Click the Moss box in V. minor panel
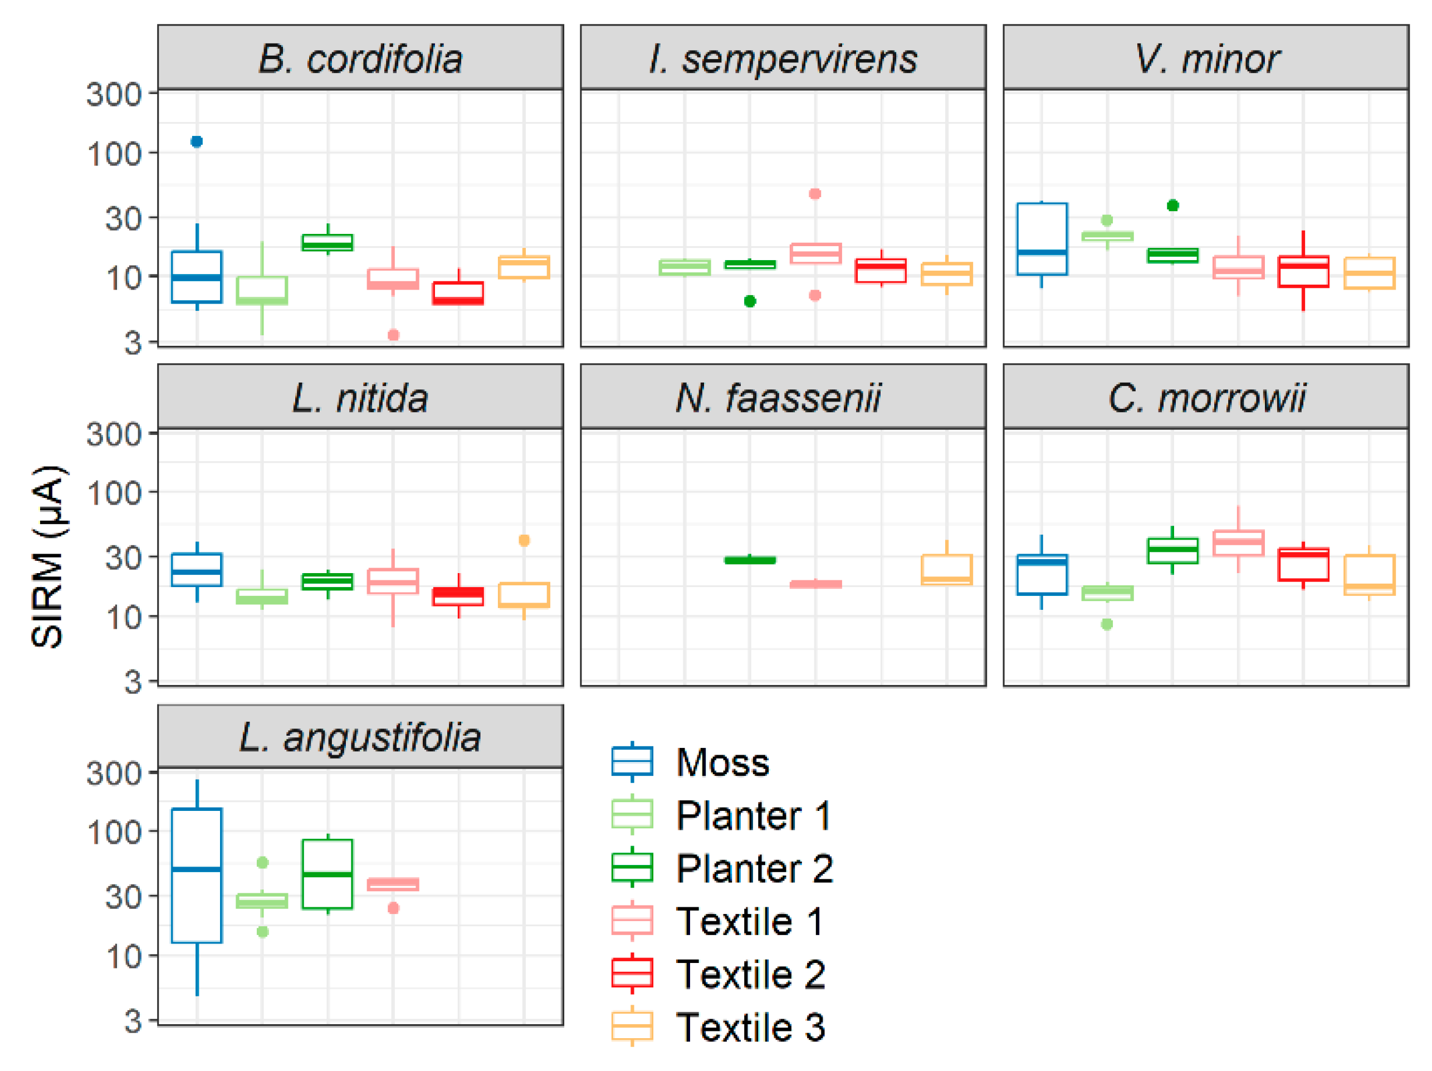 pyautogui.click(x=1042, y=238)
